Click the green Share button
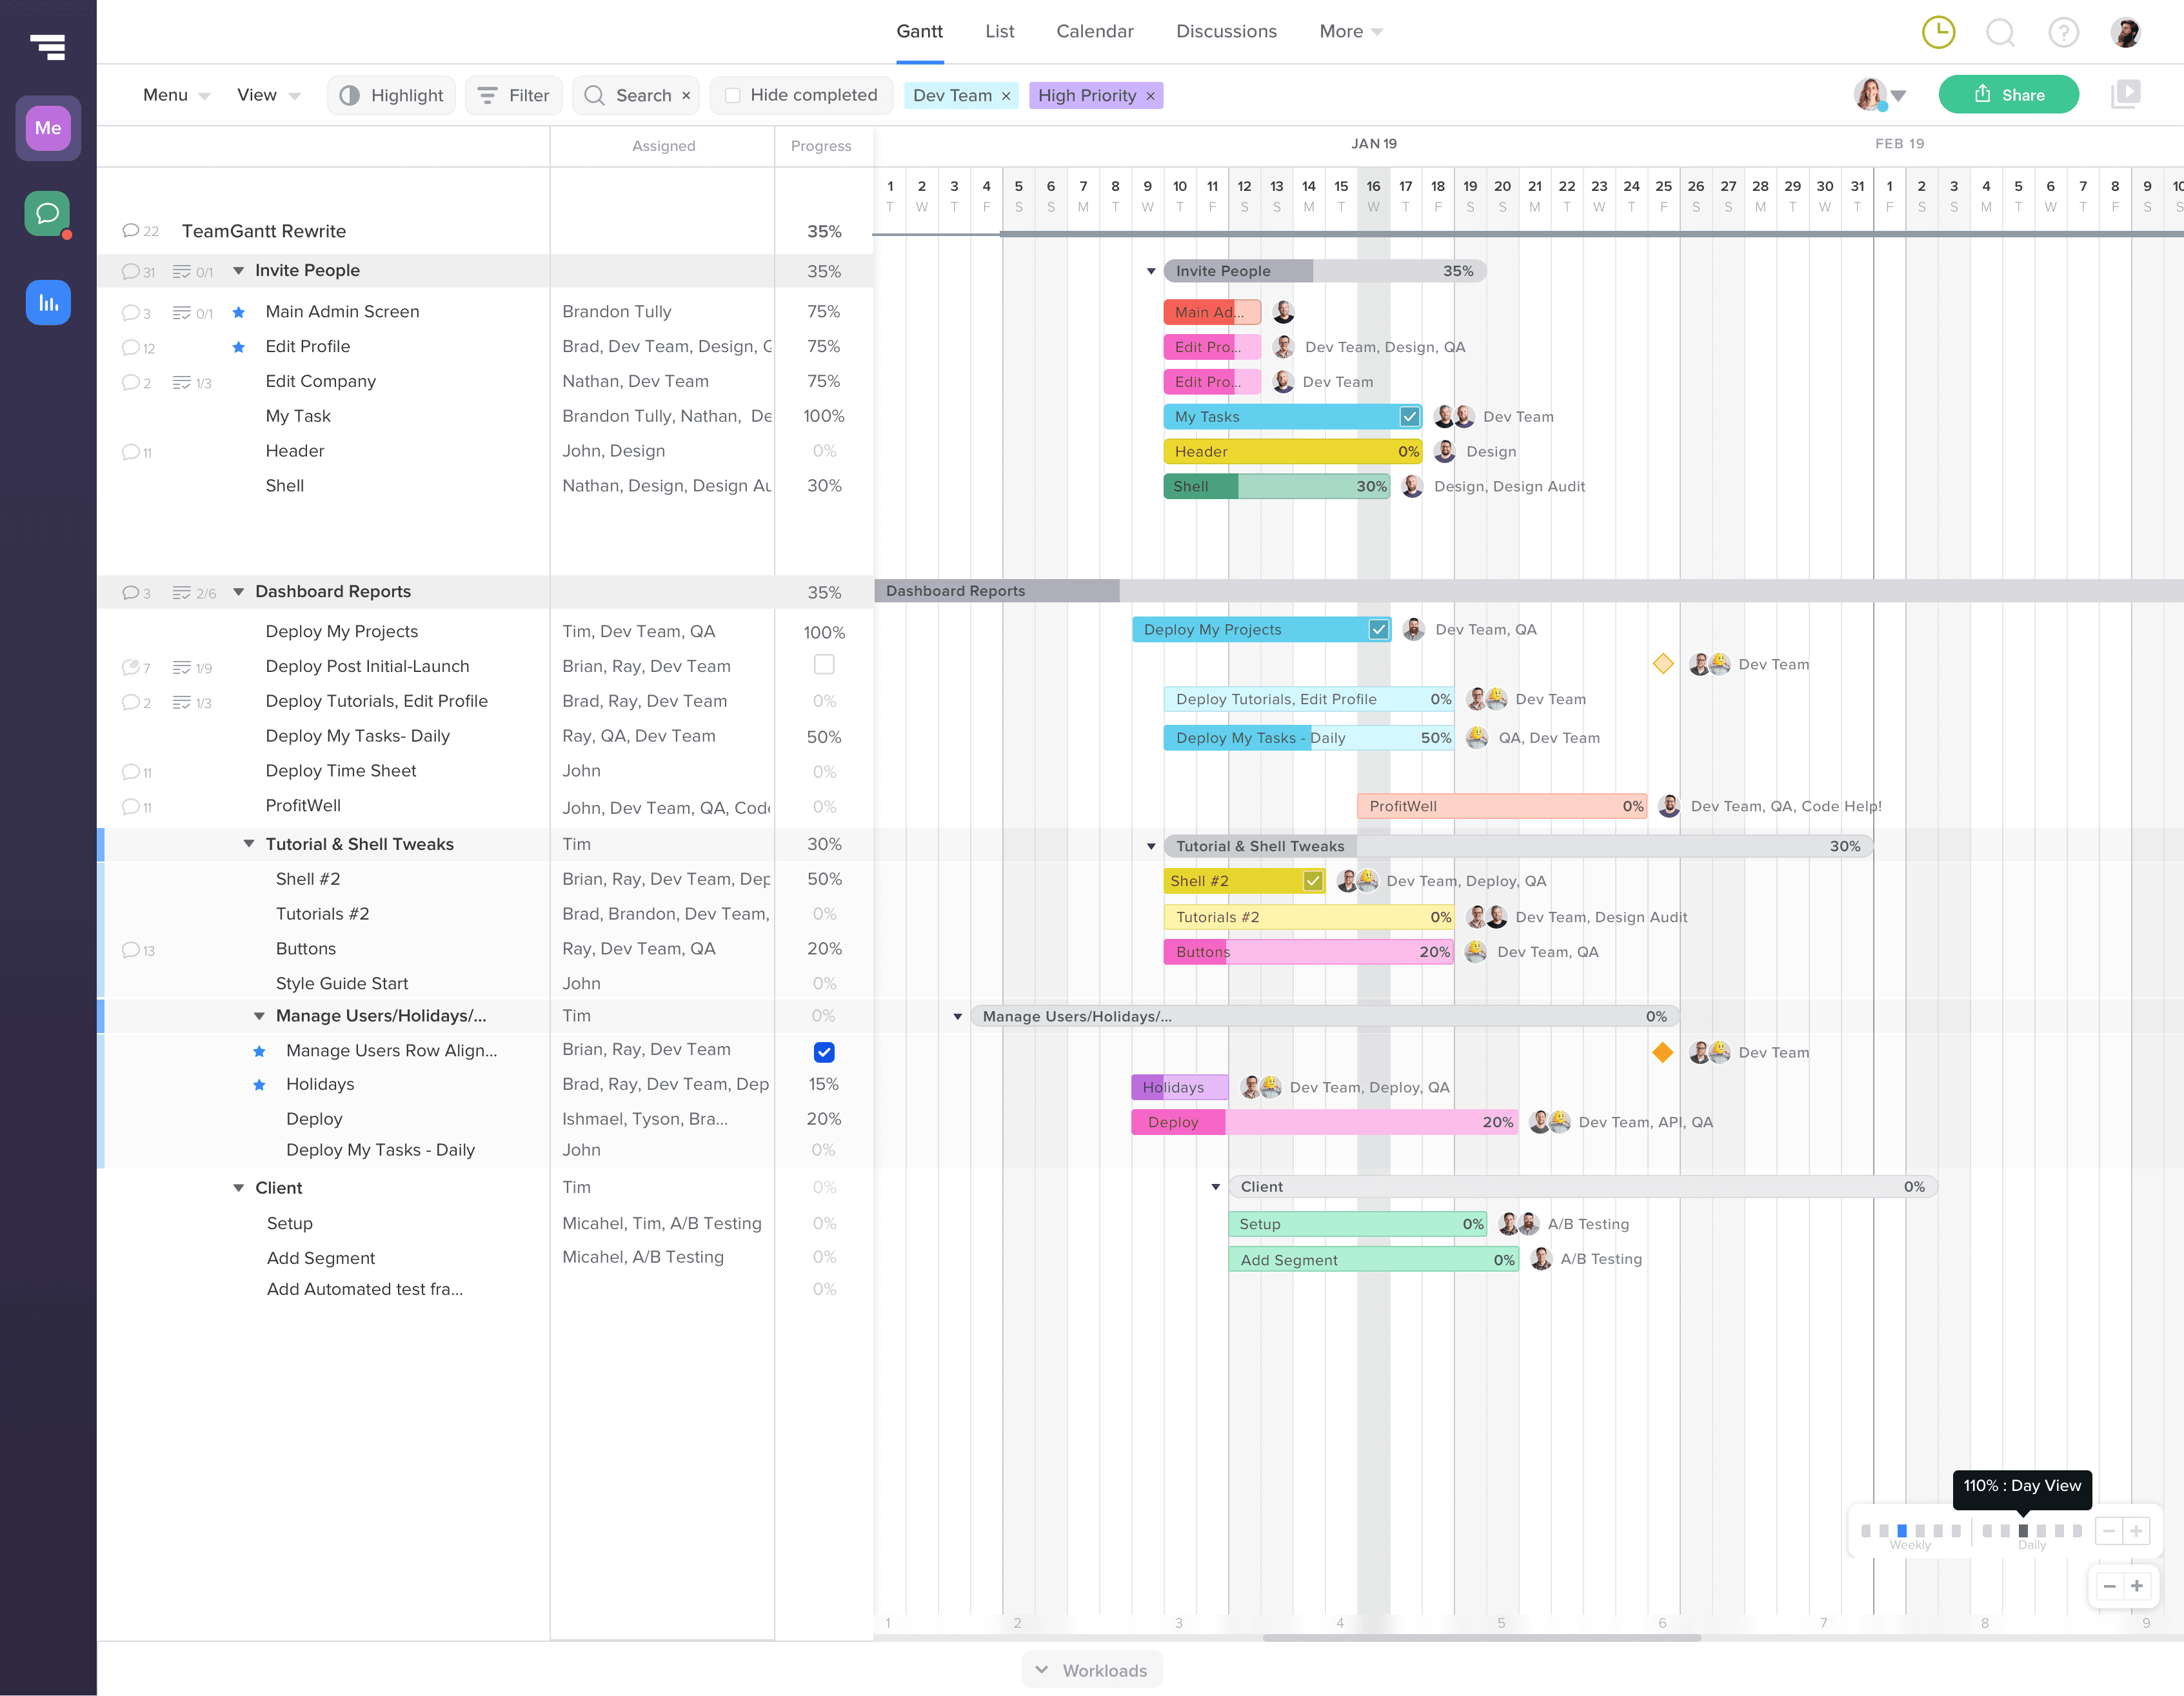Viewport: 2184px width, 1696px height. point(2008,95)
